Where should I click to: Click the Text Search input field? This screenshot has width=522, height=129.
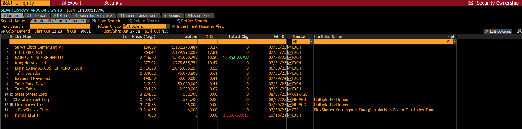click(60, 26)
